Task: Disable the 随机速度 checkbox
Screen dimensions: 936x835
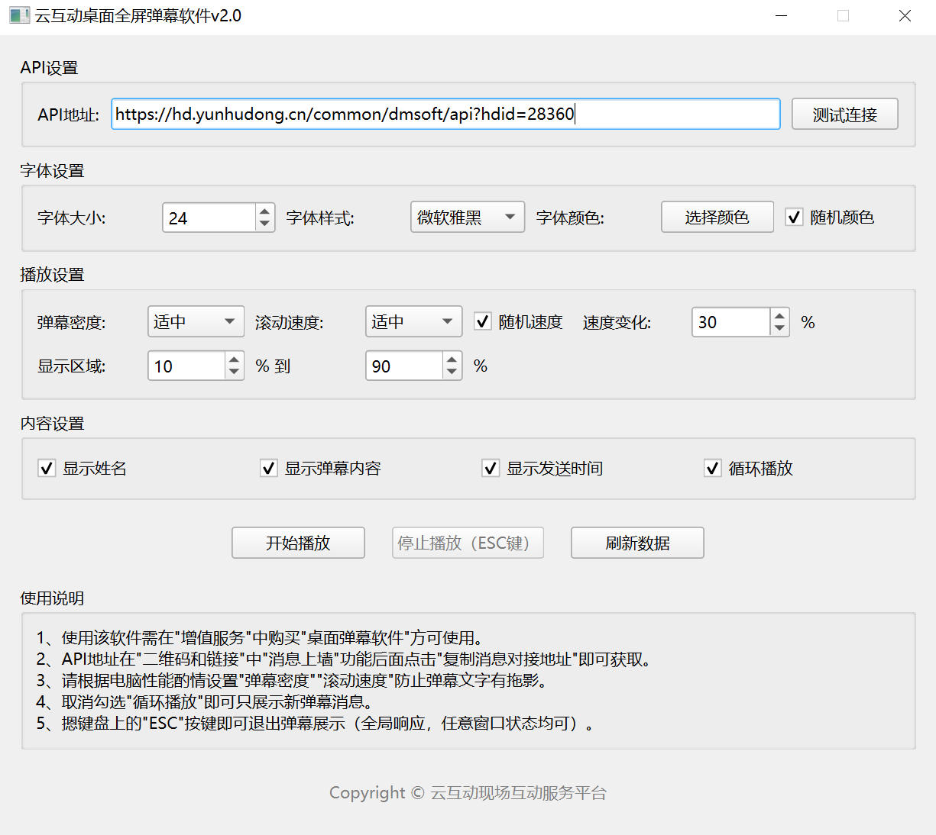Action: 483,322
